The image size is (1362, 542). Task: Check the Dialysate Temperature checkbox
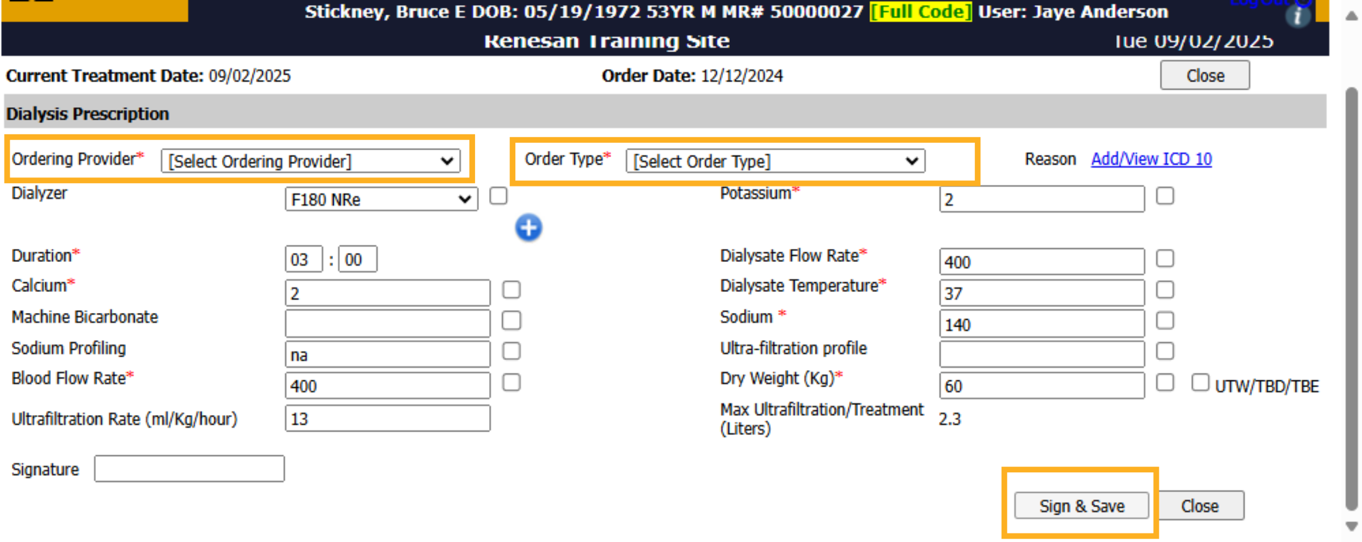click(x=1165, y=290)
